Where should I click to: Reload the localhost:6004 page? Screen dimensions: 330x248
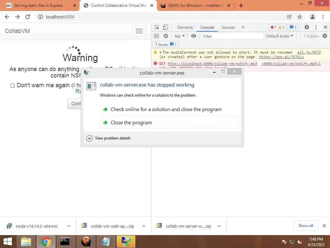click(28, 17)
